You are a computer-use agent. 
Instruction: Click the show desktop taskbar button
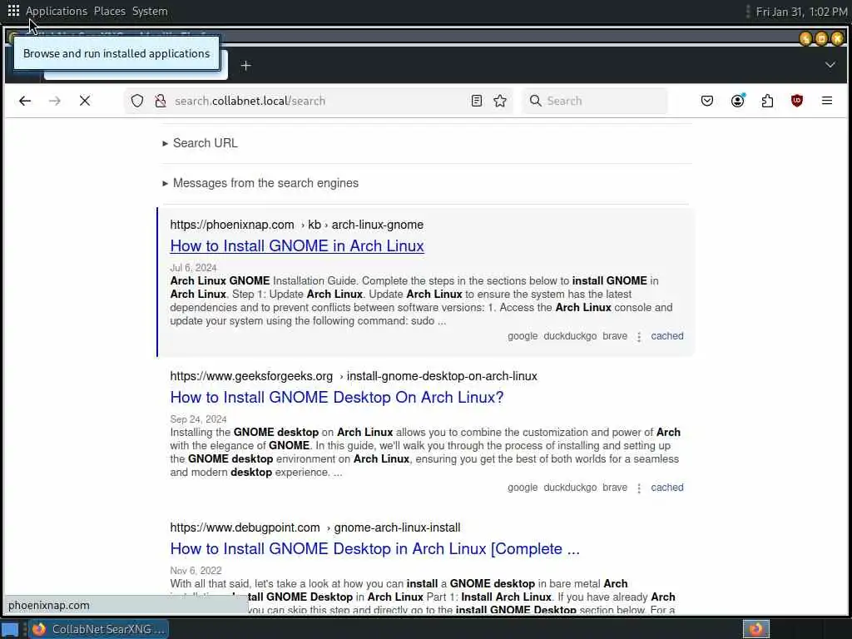(x=11, y=629)
